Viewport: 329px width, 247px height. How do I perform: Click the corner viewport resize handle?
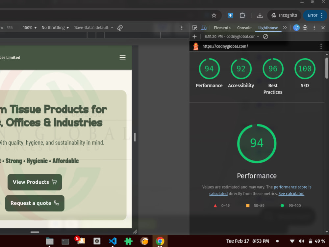click(135, 232)
